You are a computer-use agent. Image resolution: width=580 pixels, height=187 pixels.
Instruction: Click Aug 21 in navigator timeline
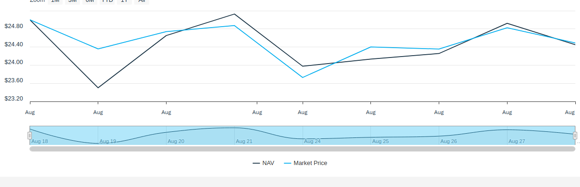(x=244, y=141)
